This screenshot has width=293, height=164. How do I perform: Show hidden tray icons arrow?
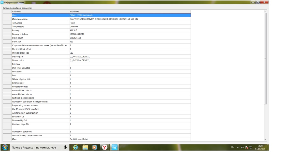point(238,148)
